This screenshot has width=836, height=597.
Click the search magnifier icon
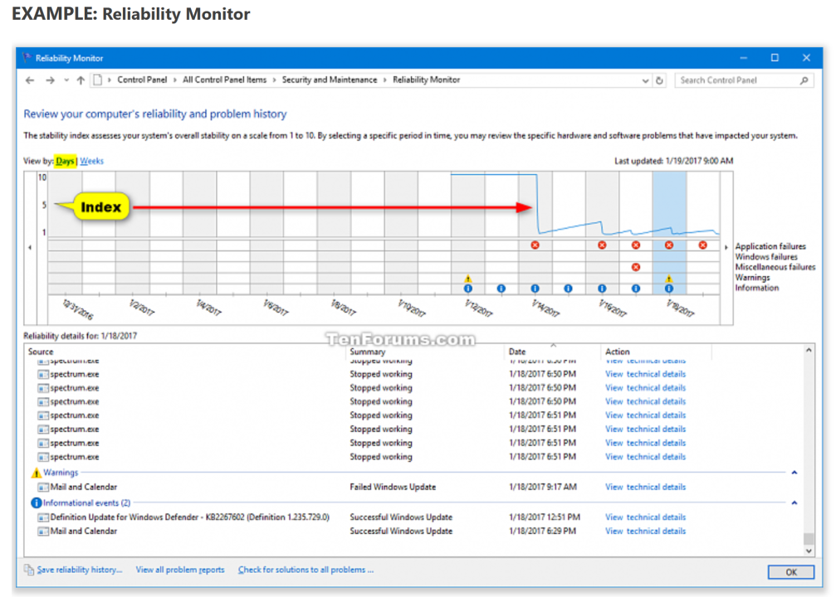[804, 80]
